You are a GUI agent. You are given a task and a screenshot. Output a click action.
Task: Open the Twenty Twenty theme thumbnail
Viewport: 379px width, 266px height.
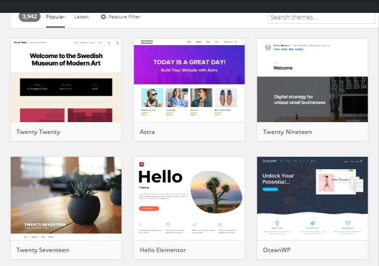coord(66,80)
